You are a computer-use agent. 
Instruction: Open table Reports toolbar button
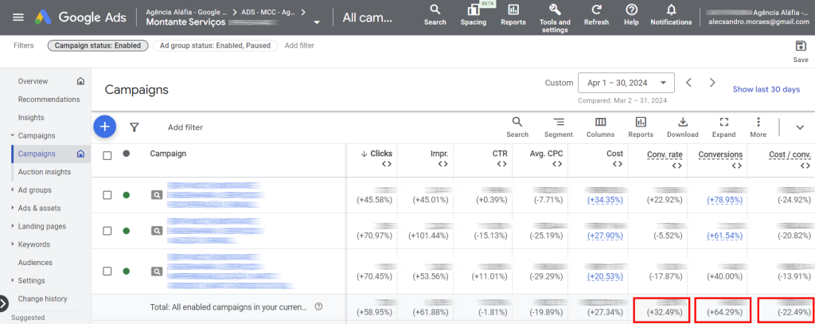pos(641,127)
